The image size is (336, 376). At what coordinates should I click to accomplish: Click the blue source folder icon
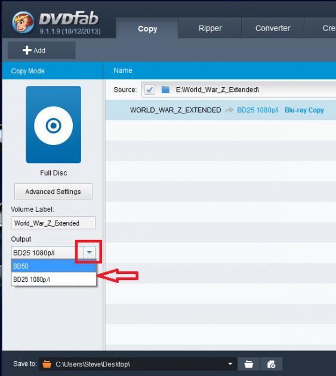pyautogui.click(x=165, y=90)
